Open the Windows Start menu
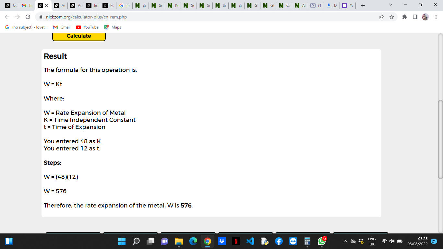The image size is (443, 249). (122, 241)
